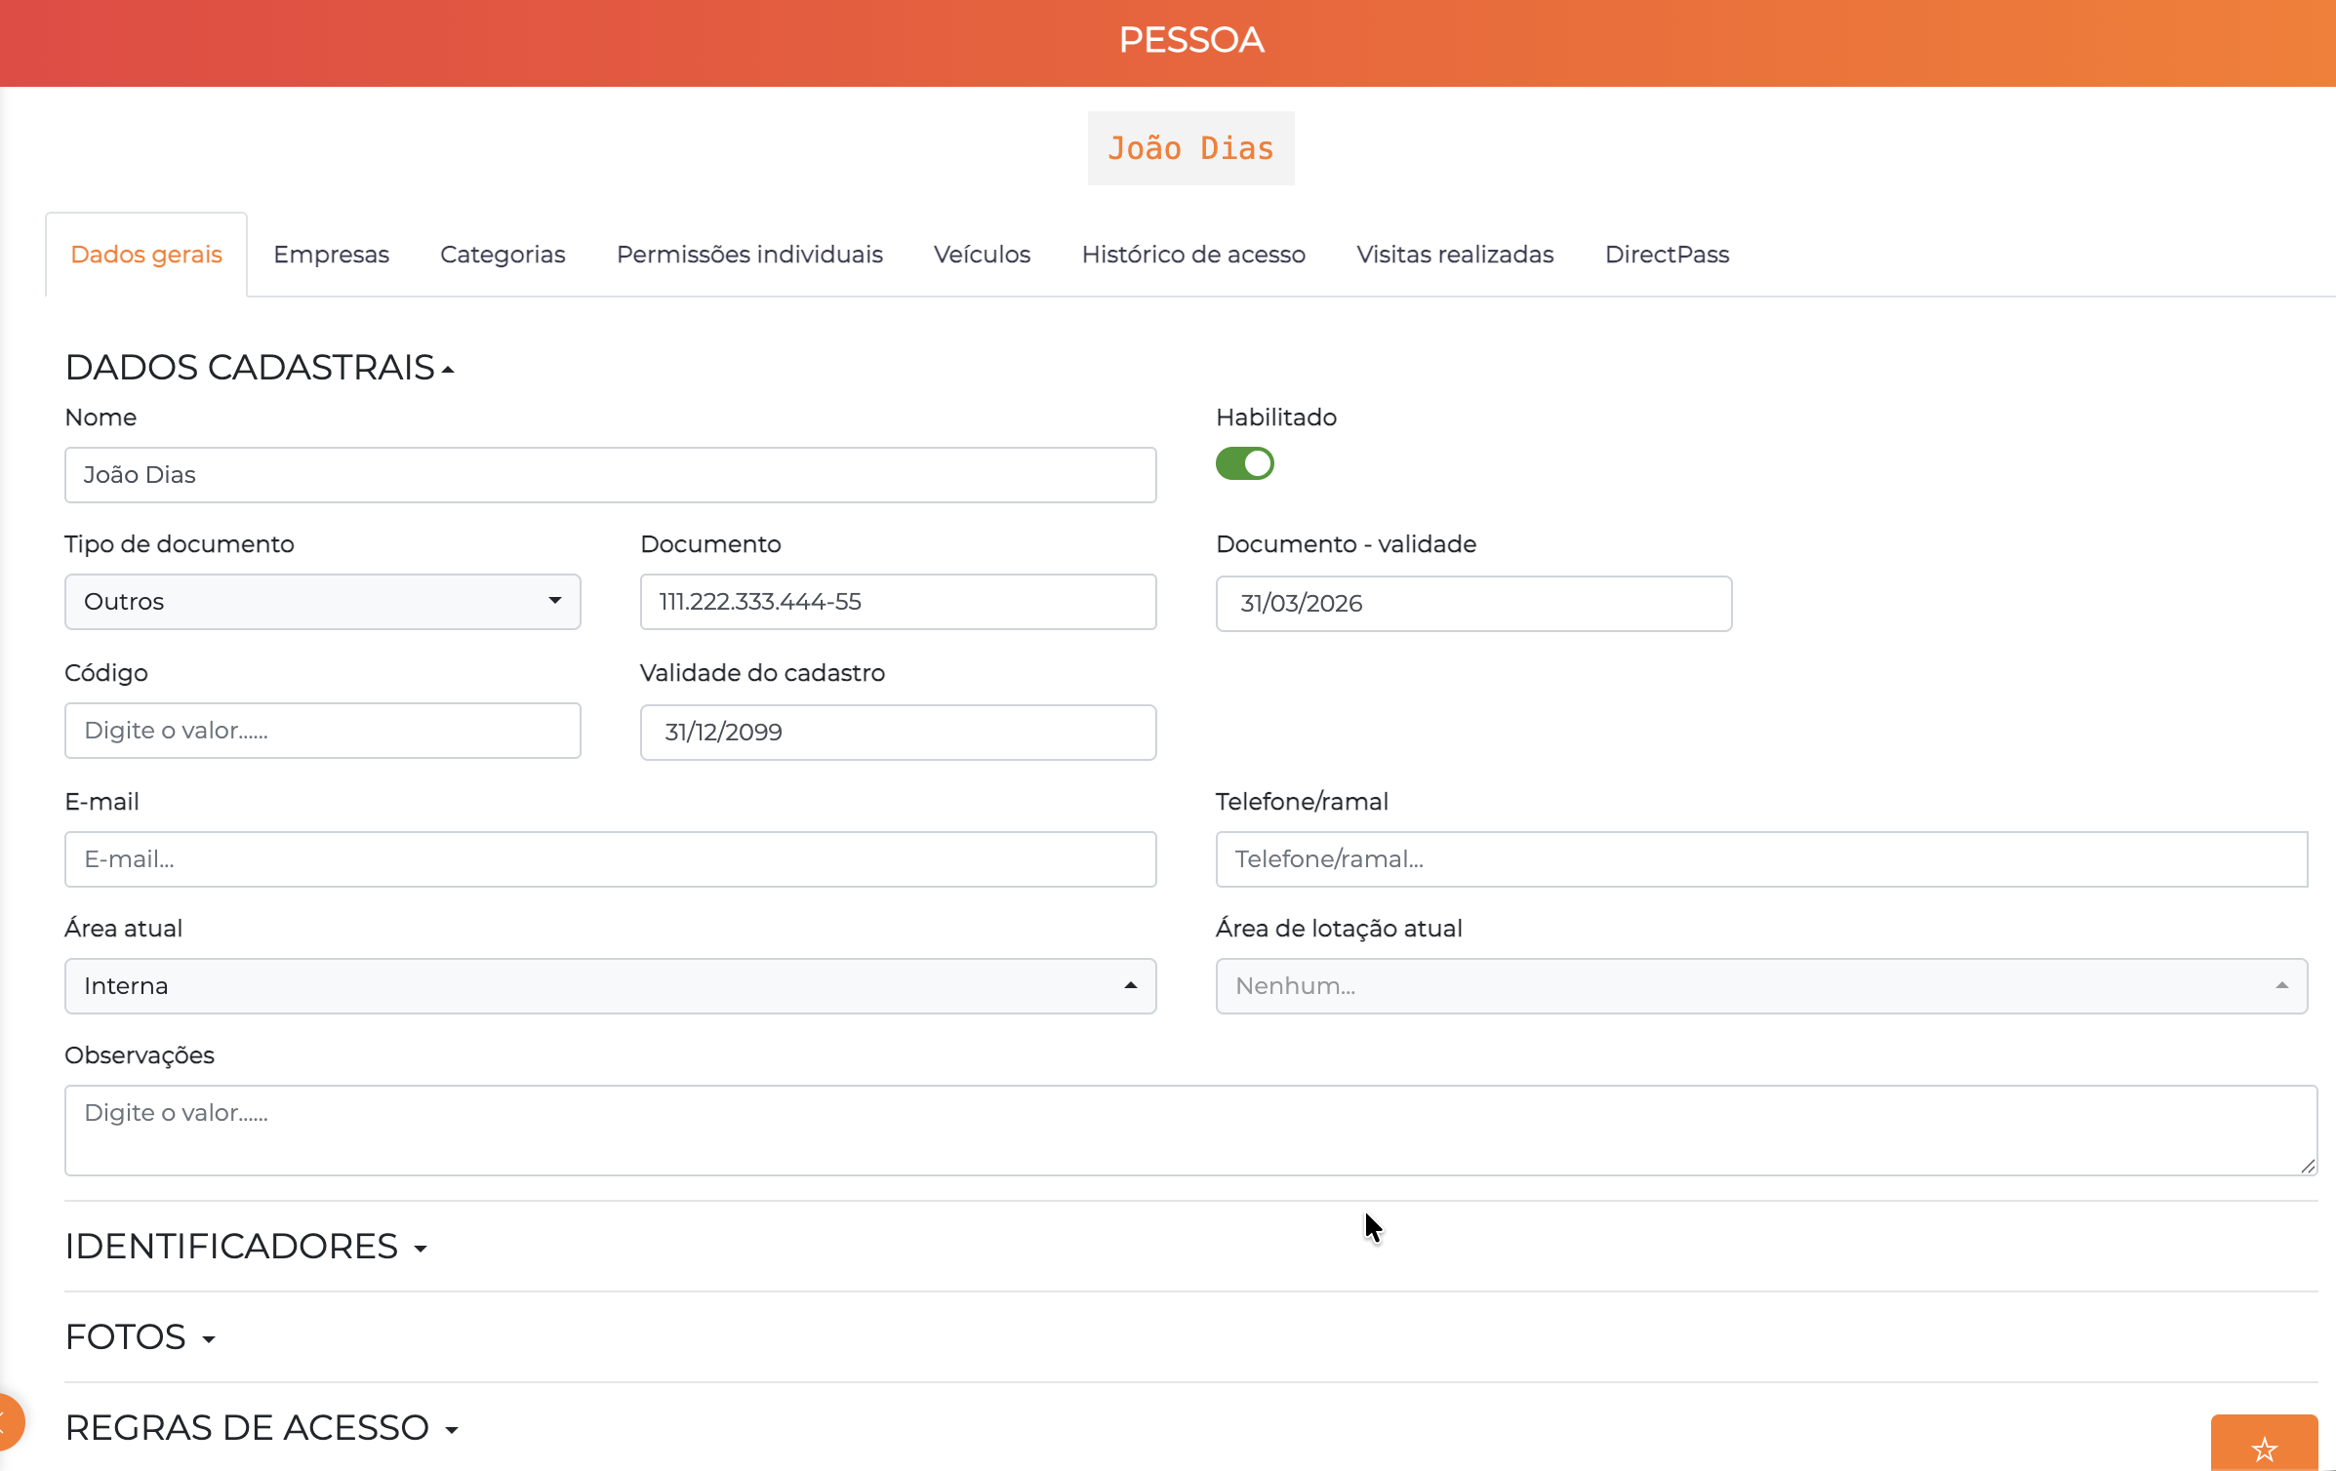Screen dimensions: 2336x1471
Task: Click the Observações text area
Action: (1190, 1131)
